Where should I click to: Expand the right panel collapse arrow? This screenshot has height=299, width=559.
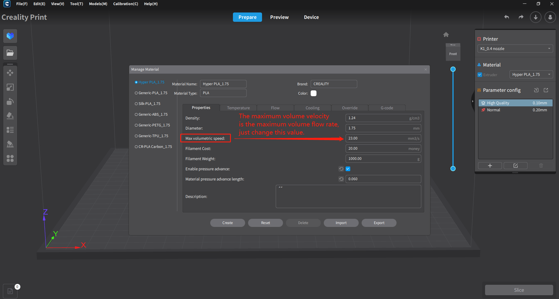(473, 101)
